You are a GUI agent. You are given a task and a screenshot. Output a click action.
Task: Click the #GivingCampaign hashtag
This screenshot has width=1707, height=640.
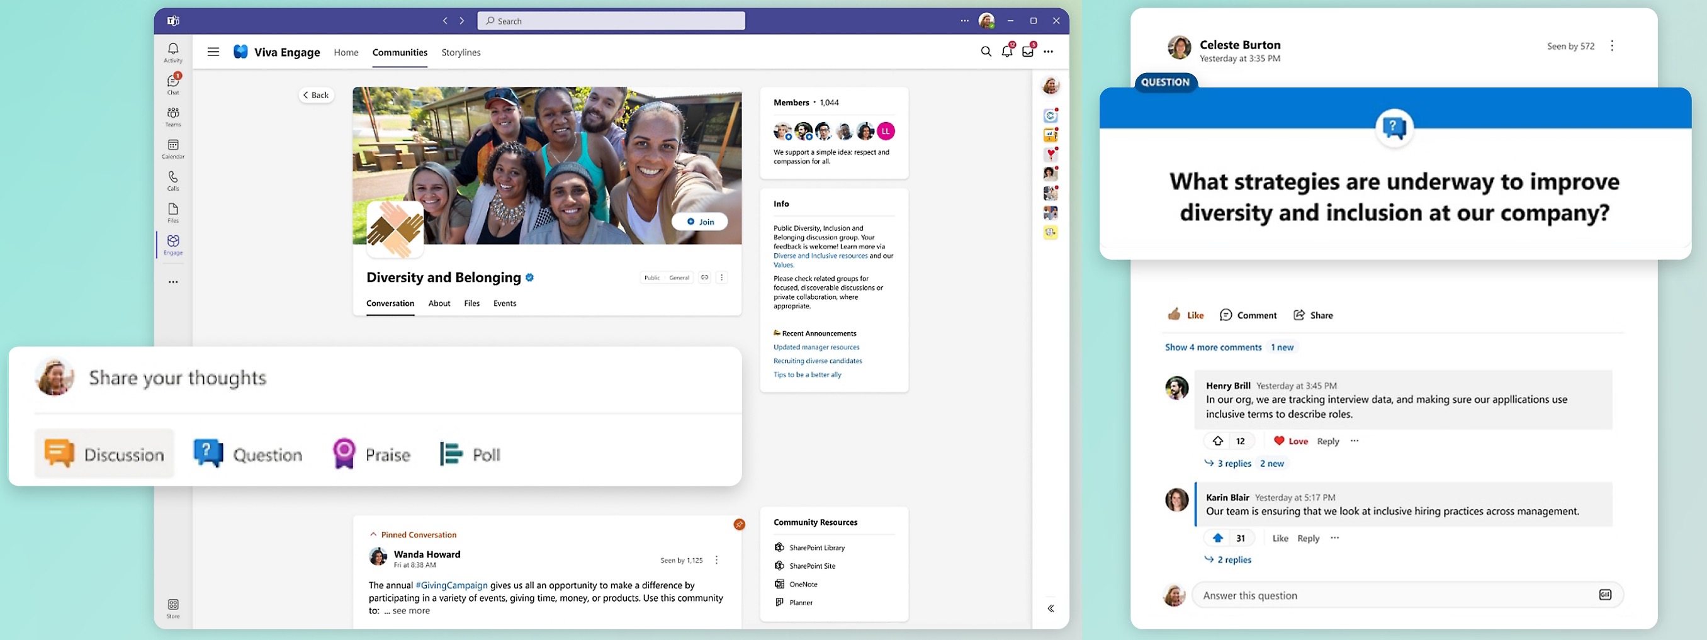pyautogui.click(x=451, y=586)
